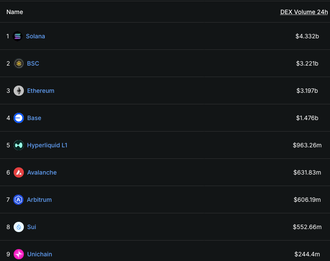Open the Solana chain link
The image size is (330, 261).
pos(35,36)
